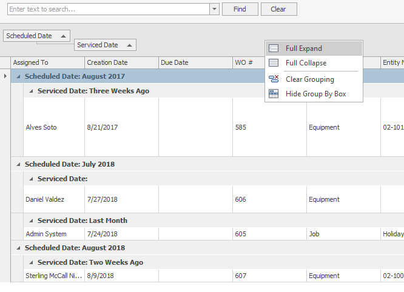Collapse Scheduled Date: July 2018 group
The width and height of the screenshot is (404, 292).
click(18, 164)
